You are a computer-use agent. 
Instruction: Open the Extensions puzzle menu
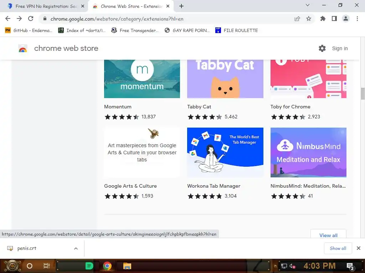(x=323, y=18)
